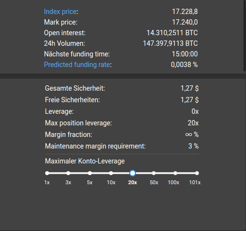The height and width of the screenshot is (231, 246).
Task: Set max account leverage to 50x
Action: tap(154, 173)
